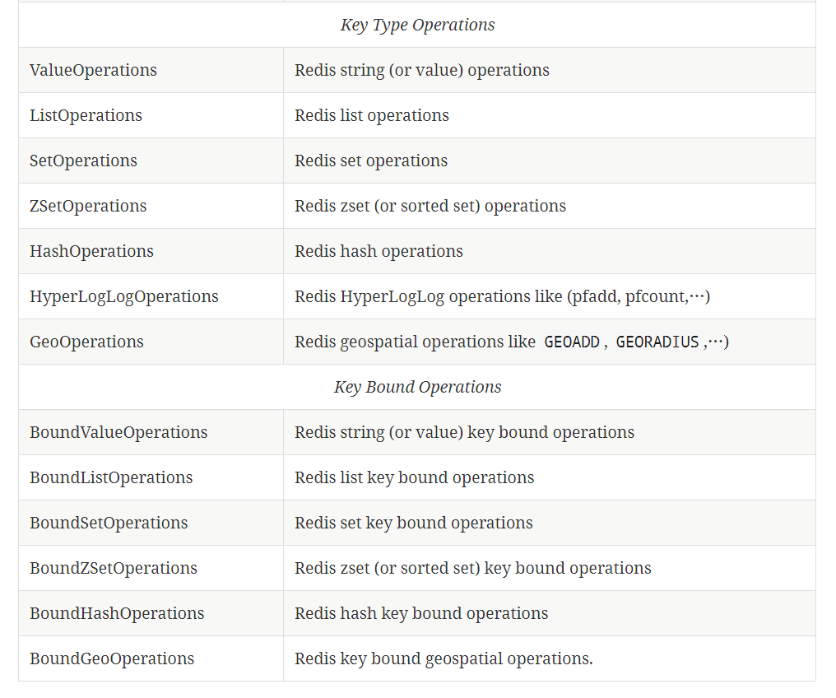Click the SetOperations entry
Viewport: 836px width, 698px height.
point(83,161)
